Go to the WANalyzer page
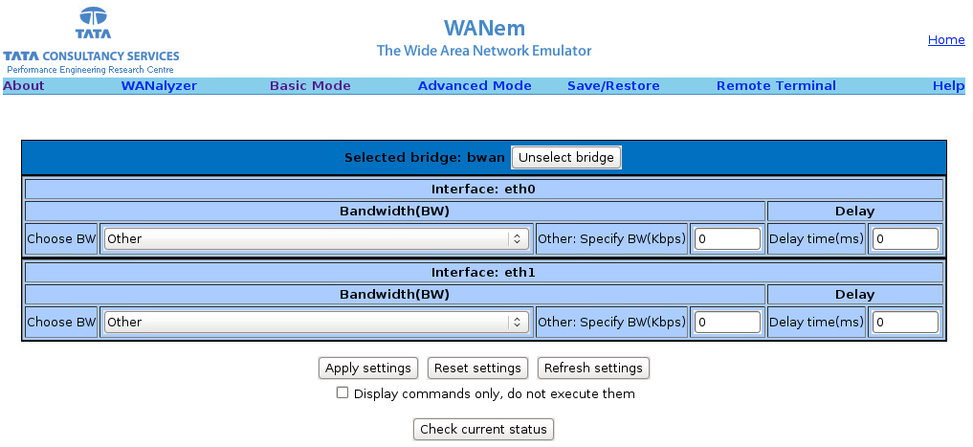 tap(159, 86)
